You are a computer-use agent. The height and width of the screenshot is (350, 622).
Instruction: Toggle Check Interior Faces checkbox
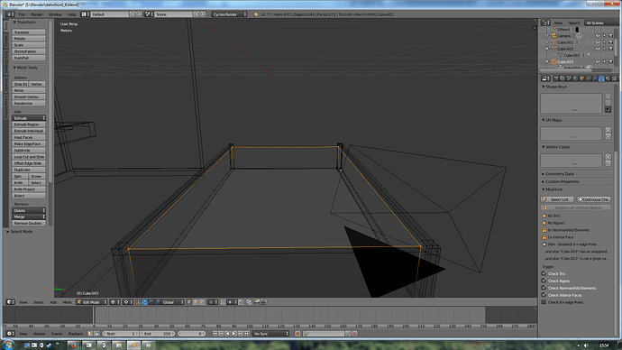pos(544,295)
